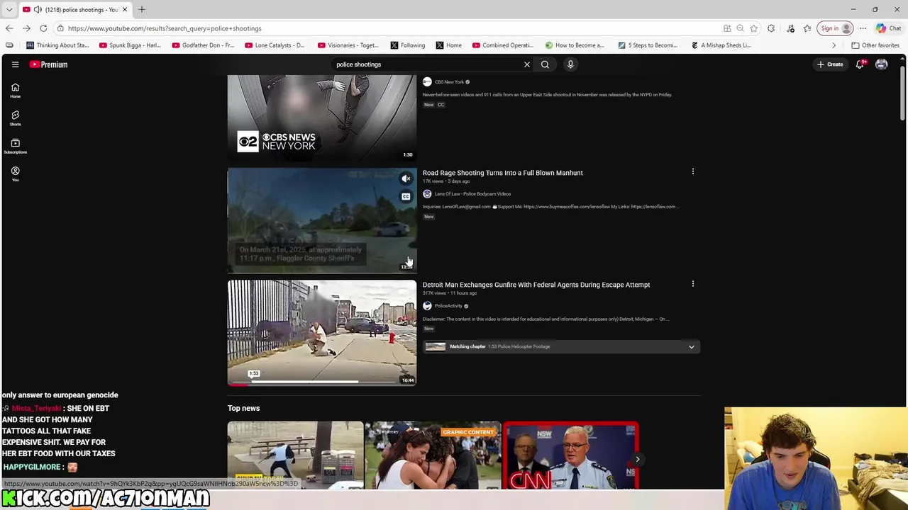
Task: Open 'Lone Catalysts - D...' bookmark
Action: coord(275,45)
